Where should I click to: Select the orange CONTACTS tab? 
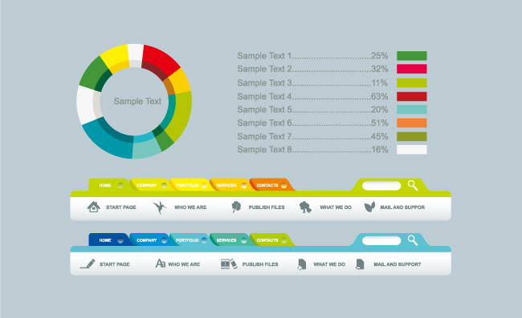[x=271, y=185]
